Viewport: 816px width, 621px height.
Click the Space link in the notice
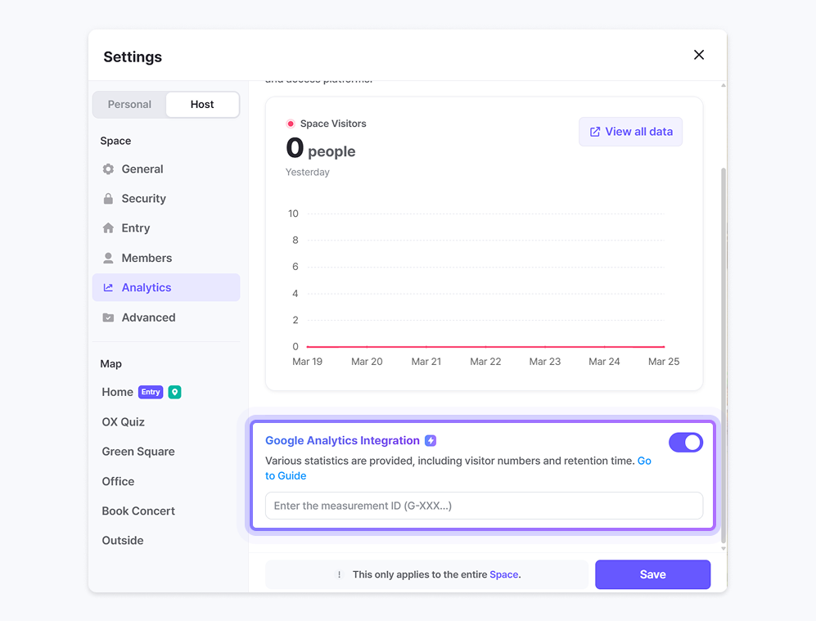[x=503, y=574]
